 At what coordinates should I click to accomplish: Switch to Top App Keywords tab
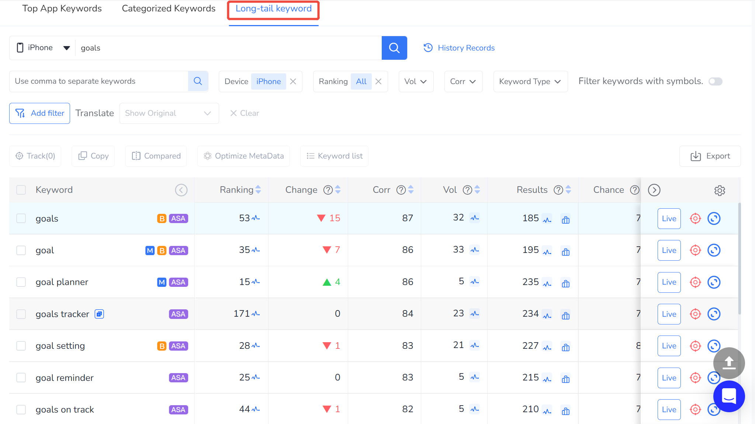point(62,8)
